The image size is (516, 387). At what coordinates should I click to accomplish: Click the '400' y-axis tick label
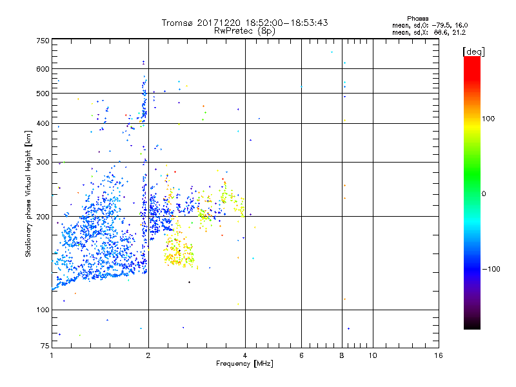[43, 123]
